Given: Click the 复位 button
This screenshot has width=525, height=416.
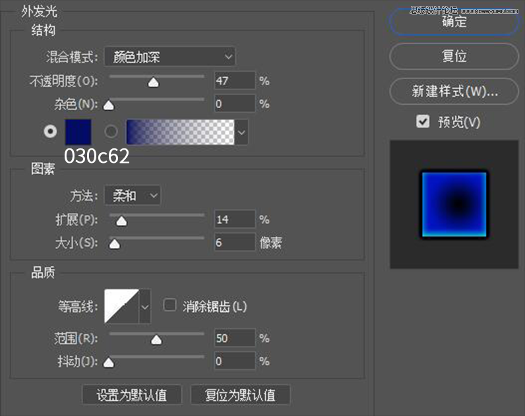Looking at the screenshot, I should coord(454,56).
